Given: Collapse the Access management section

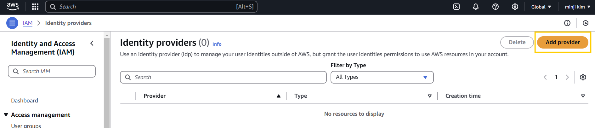Looking at the screenshot, I should [6, 115].
